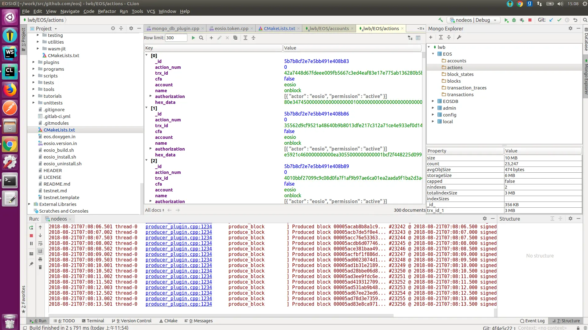Click the green Debug bug icon
Viewport: 588px width, 330px height.
coord(514,20)
